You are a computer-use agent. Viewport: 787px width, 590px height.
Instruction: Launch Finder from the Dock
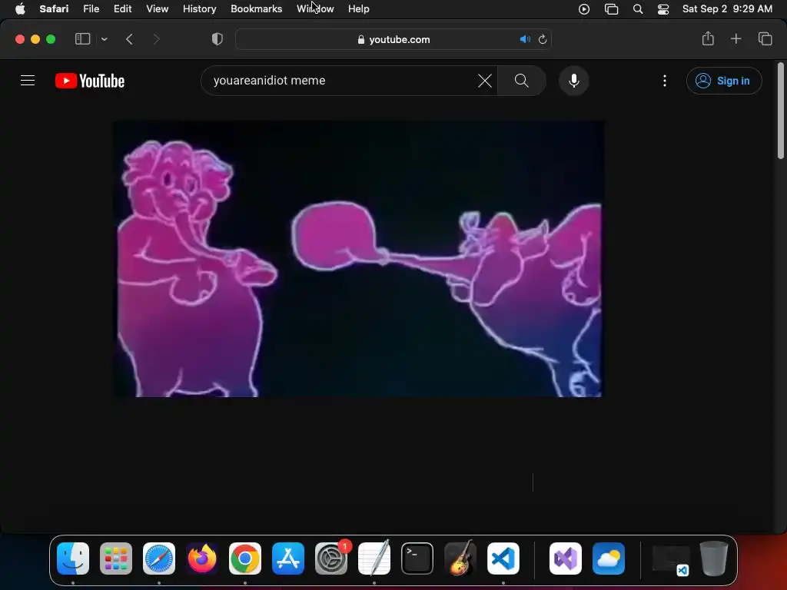[73, 559]
